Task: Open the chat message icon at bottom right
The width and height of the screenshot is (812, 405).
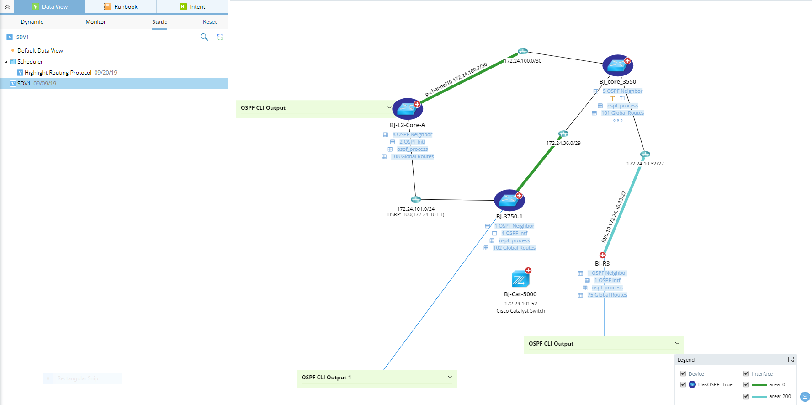Action: pos(805,397)
